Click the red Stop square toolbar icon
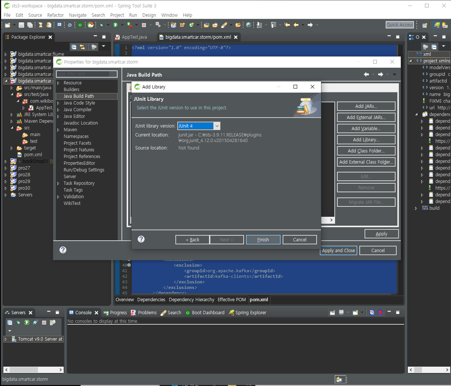This screenshot has width=451, height=386. pyautogui.click(x=144, y=25)
